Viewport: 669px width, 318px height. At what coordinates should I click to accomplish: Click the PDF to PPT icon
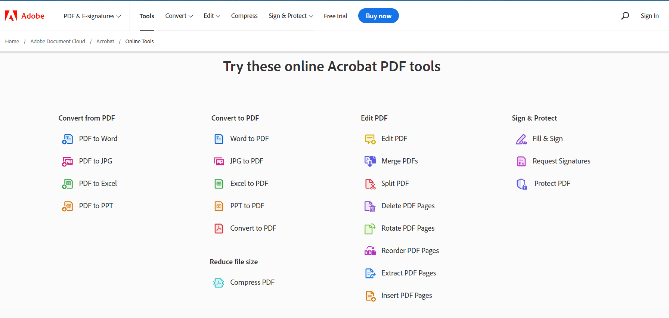tap(67, 206)
